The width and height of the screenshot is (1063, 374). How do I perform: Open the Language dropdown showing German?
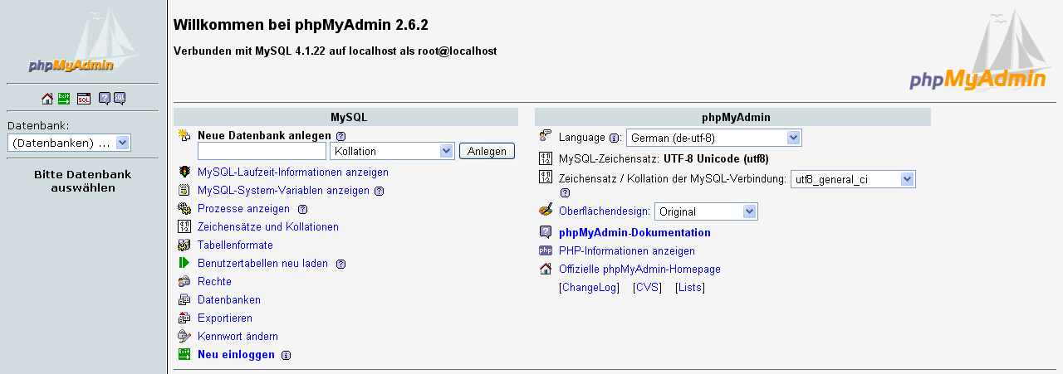(x=714, y=138)
